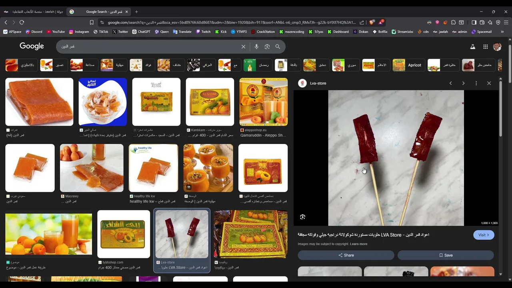Start voice search with microphone icon
The height and width of the screenshot is (288, 512).
coord(256,46)
